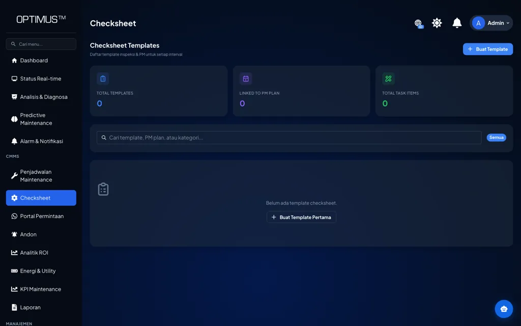Click the LINKED TO PM PLAN label
The image size is (521, 326).
point(259,93)
